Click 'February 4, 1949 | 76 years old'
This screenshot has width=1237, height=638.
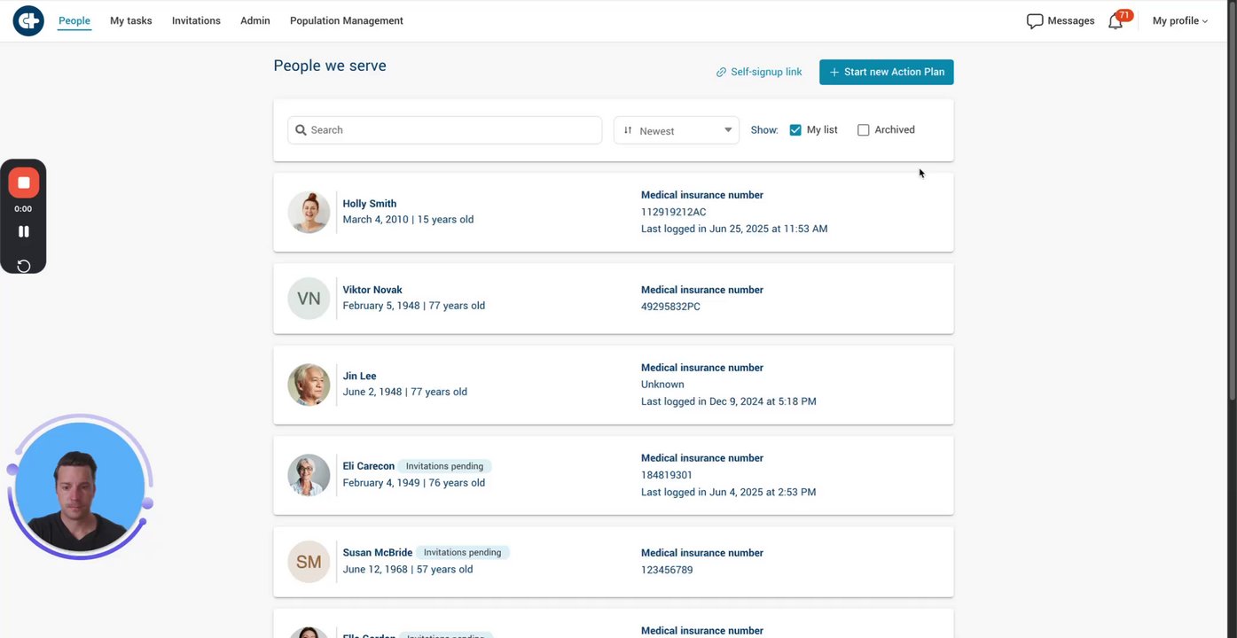(414, 483)
